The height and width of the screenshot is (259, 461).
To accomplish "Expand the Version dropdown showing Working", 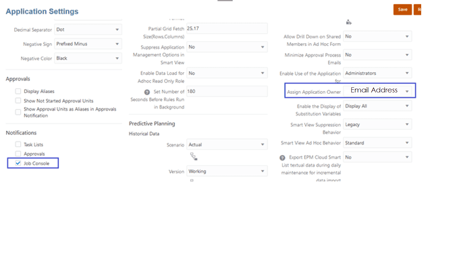I will point(262,171).
